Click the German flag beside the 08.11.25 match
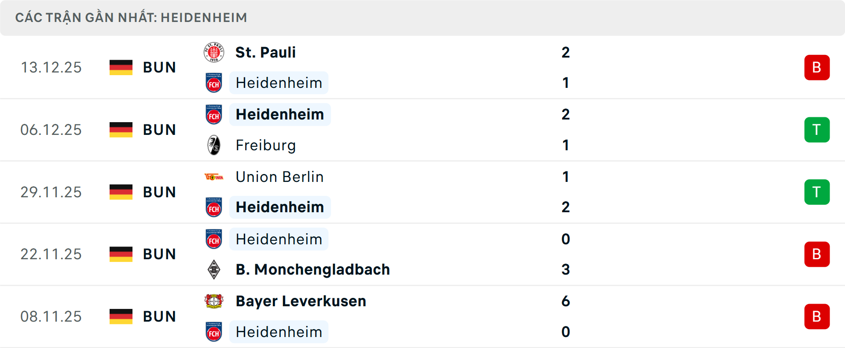 click(121, 316)
